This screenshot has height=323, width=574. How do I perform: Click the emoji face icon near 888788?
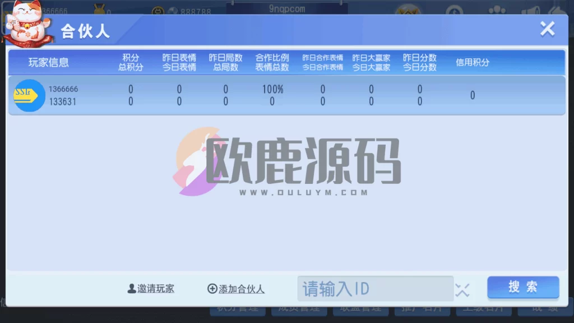[x=159, y=10]
